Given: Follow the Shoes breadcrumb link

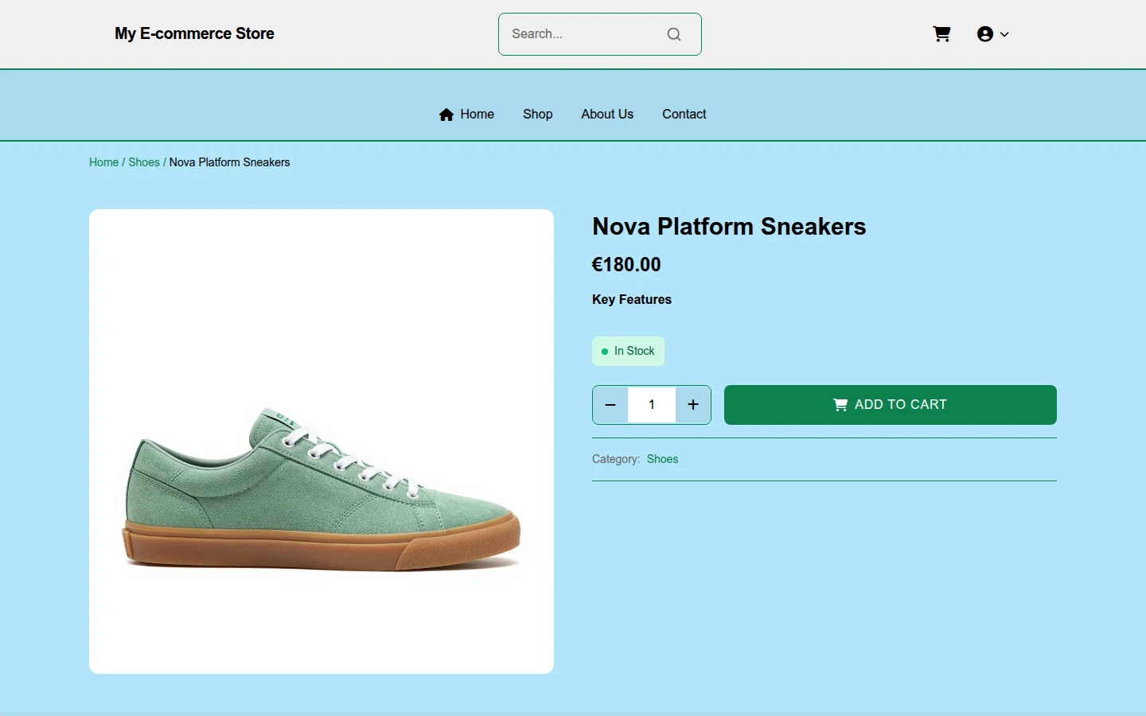Looking at the screenshot, I should click(144, 162).
